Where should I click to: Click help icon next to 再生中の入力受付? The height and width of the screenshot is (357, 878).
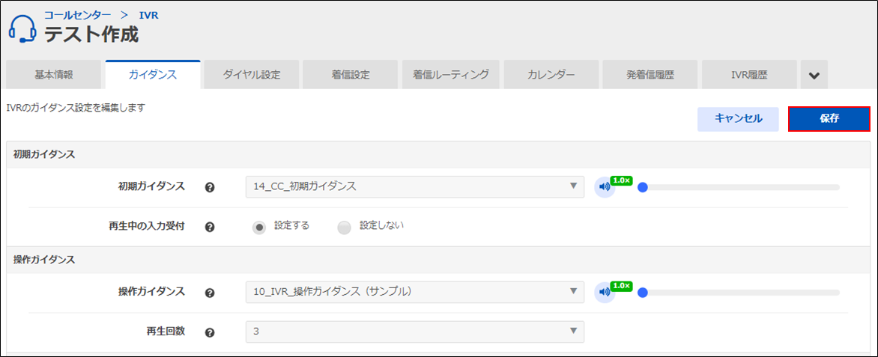click(210, 227)
